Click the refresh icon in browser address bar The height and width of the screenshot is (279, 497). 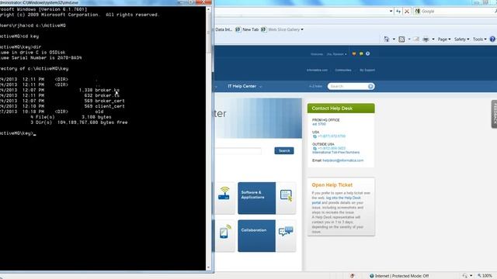398,12
